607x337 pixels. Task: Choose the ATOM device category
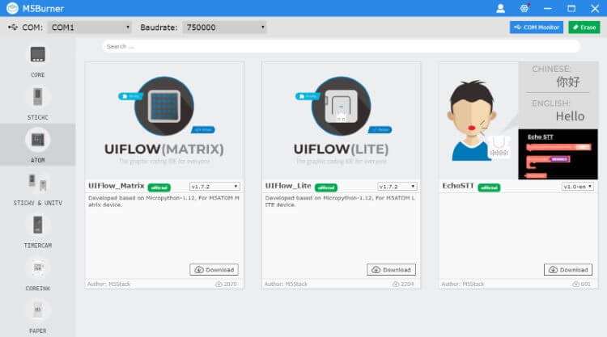coord(37,141)
